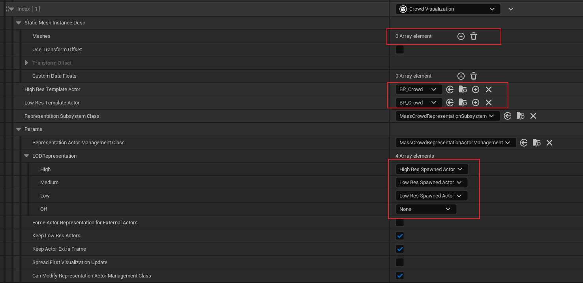This screenshot has width=583, height=283.
Task: Remove all elements from Meshes array
Action: coord(474,36)
